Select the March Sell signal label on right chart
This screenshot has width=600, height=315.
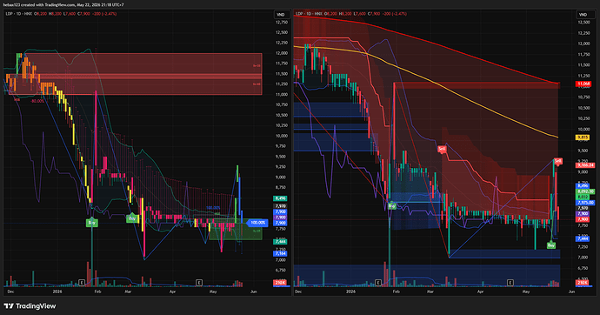442,149
